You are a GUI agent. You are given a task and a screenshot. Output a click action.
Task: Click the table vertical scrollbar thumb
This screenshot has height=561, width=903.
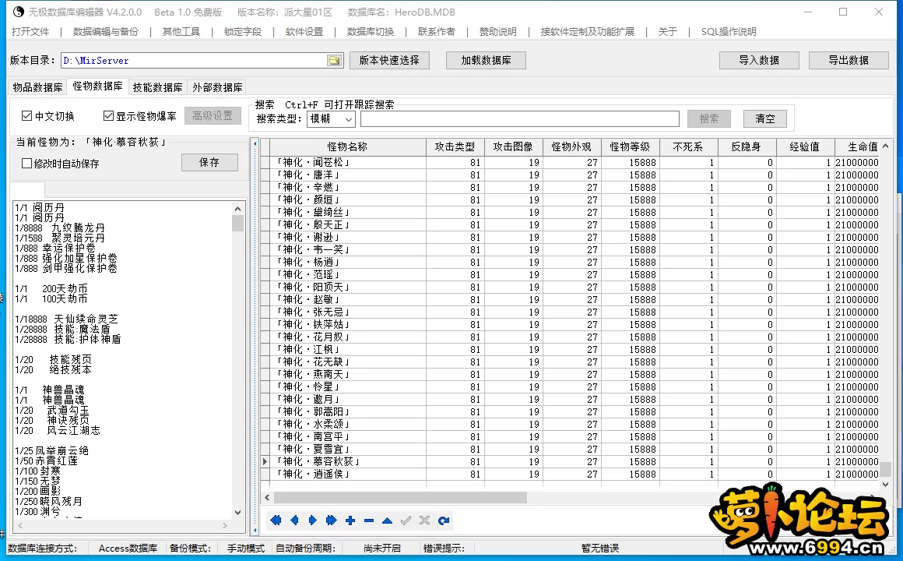886,468
